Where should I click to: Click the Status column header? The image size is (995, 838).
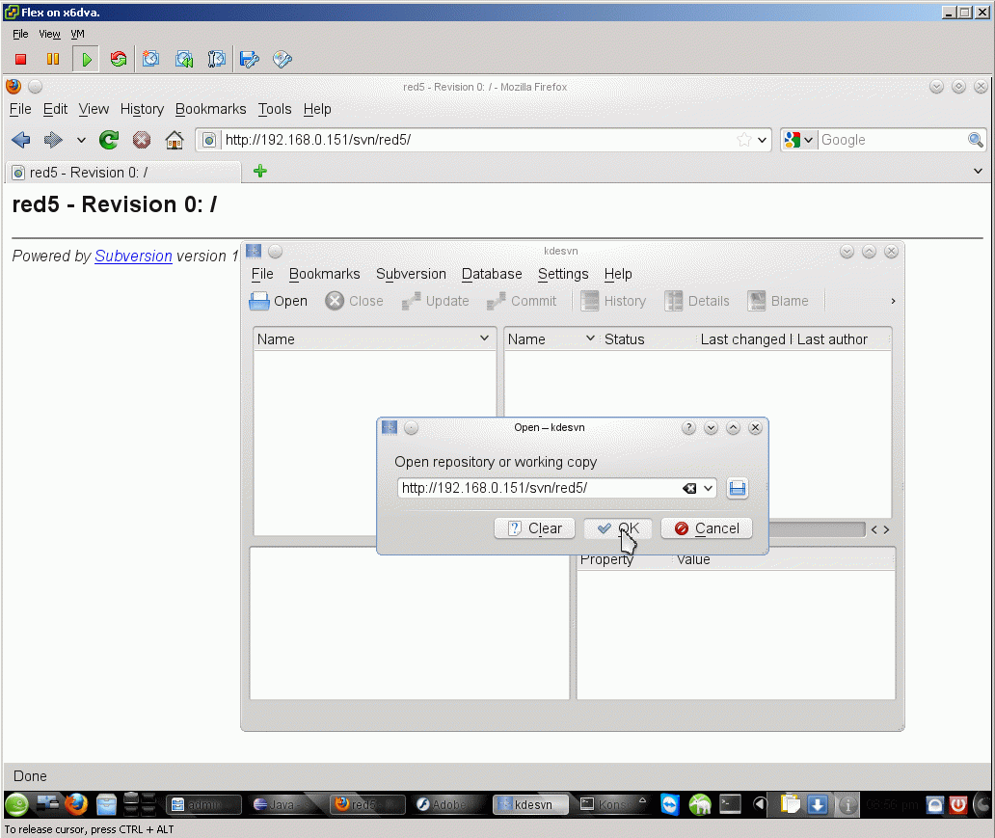647,339
